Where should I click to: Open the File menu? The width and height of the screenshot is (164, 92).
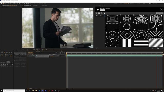pyautogui.click(x=1, y=2)
